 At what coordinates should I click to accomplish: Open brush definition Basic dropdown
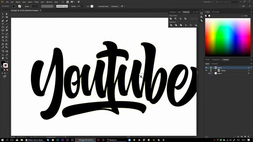[x=69, y=6]
